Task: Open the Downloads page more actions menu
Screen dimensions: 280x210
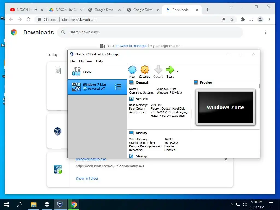Action: coord(266,32)
